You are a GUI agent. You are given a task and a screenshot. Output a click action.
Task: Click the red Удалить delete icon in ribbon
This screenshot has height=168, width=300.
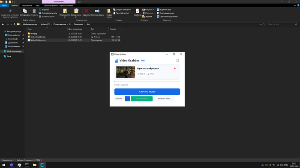pyautogui.click(x=86, y=11)
